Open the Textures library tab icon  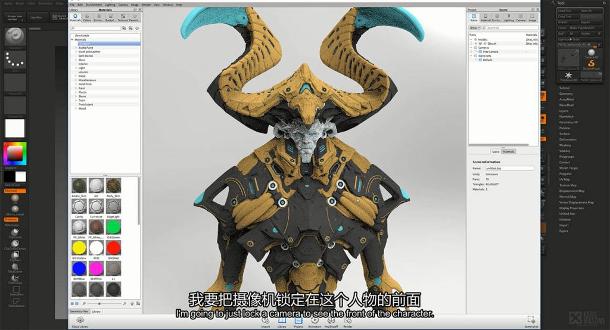123,17
